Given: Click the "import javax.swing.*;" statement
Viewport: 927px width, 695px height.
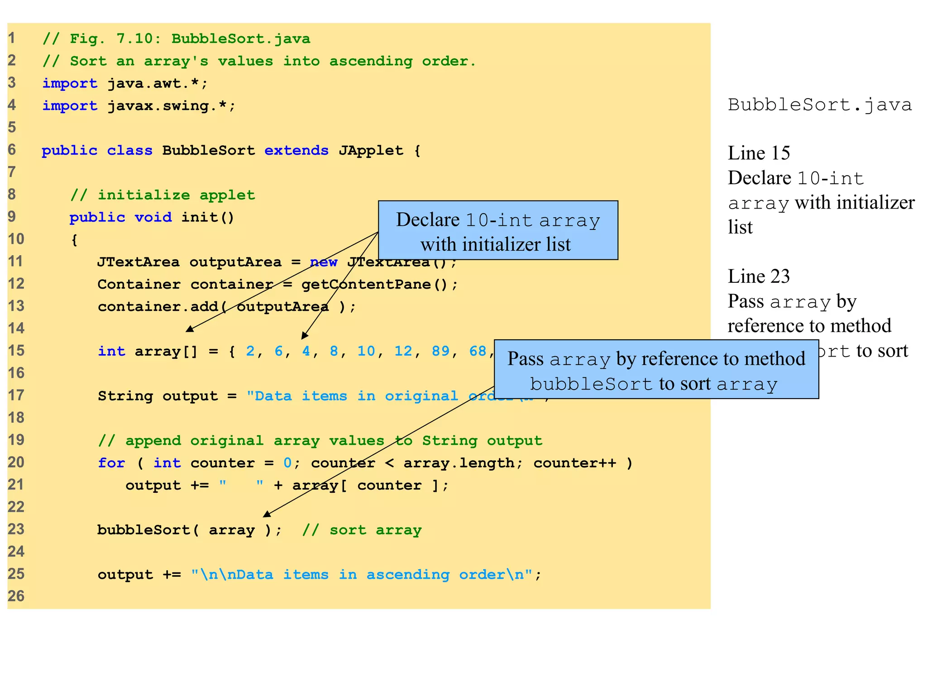Looking at the screenshot, I should (139, 105).
